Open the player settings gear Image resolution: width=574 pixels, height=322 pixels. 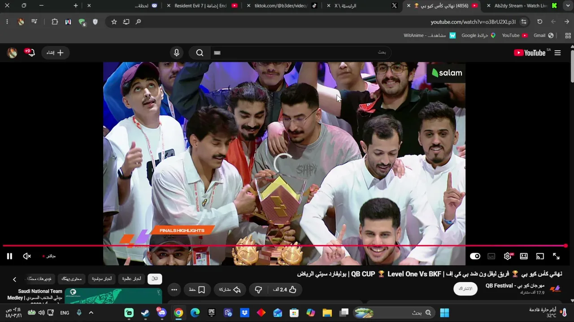(x=508, y=256)
